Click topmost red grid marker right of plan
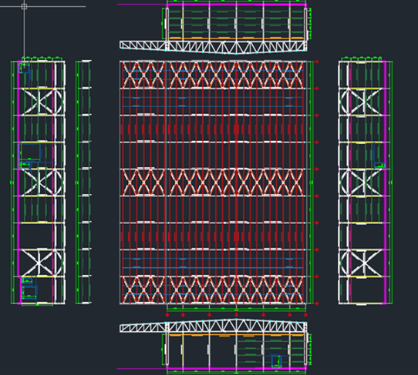 tap(317, 62)
